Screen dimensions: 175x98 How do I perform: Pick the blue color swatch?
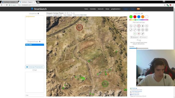[139, 17]
